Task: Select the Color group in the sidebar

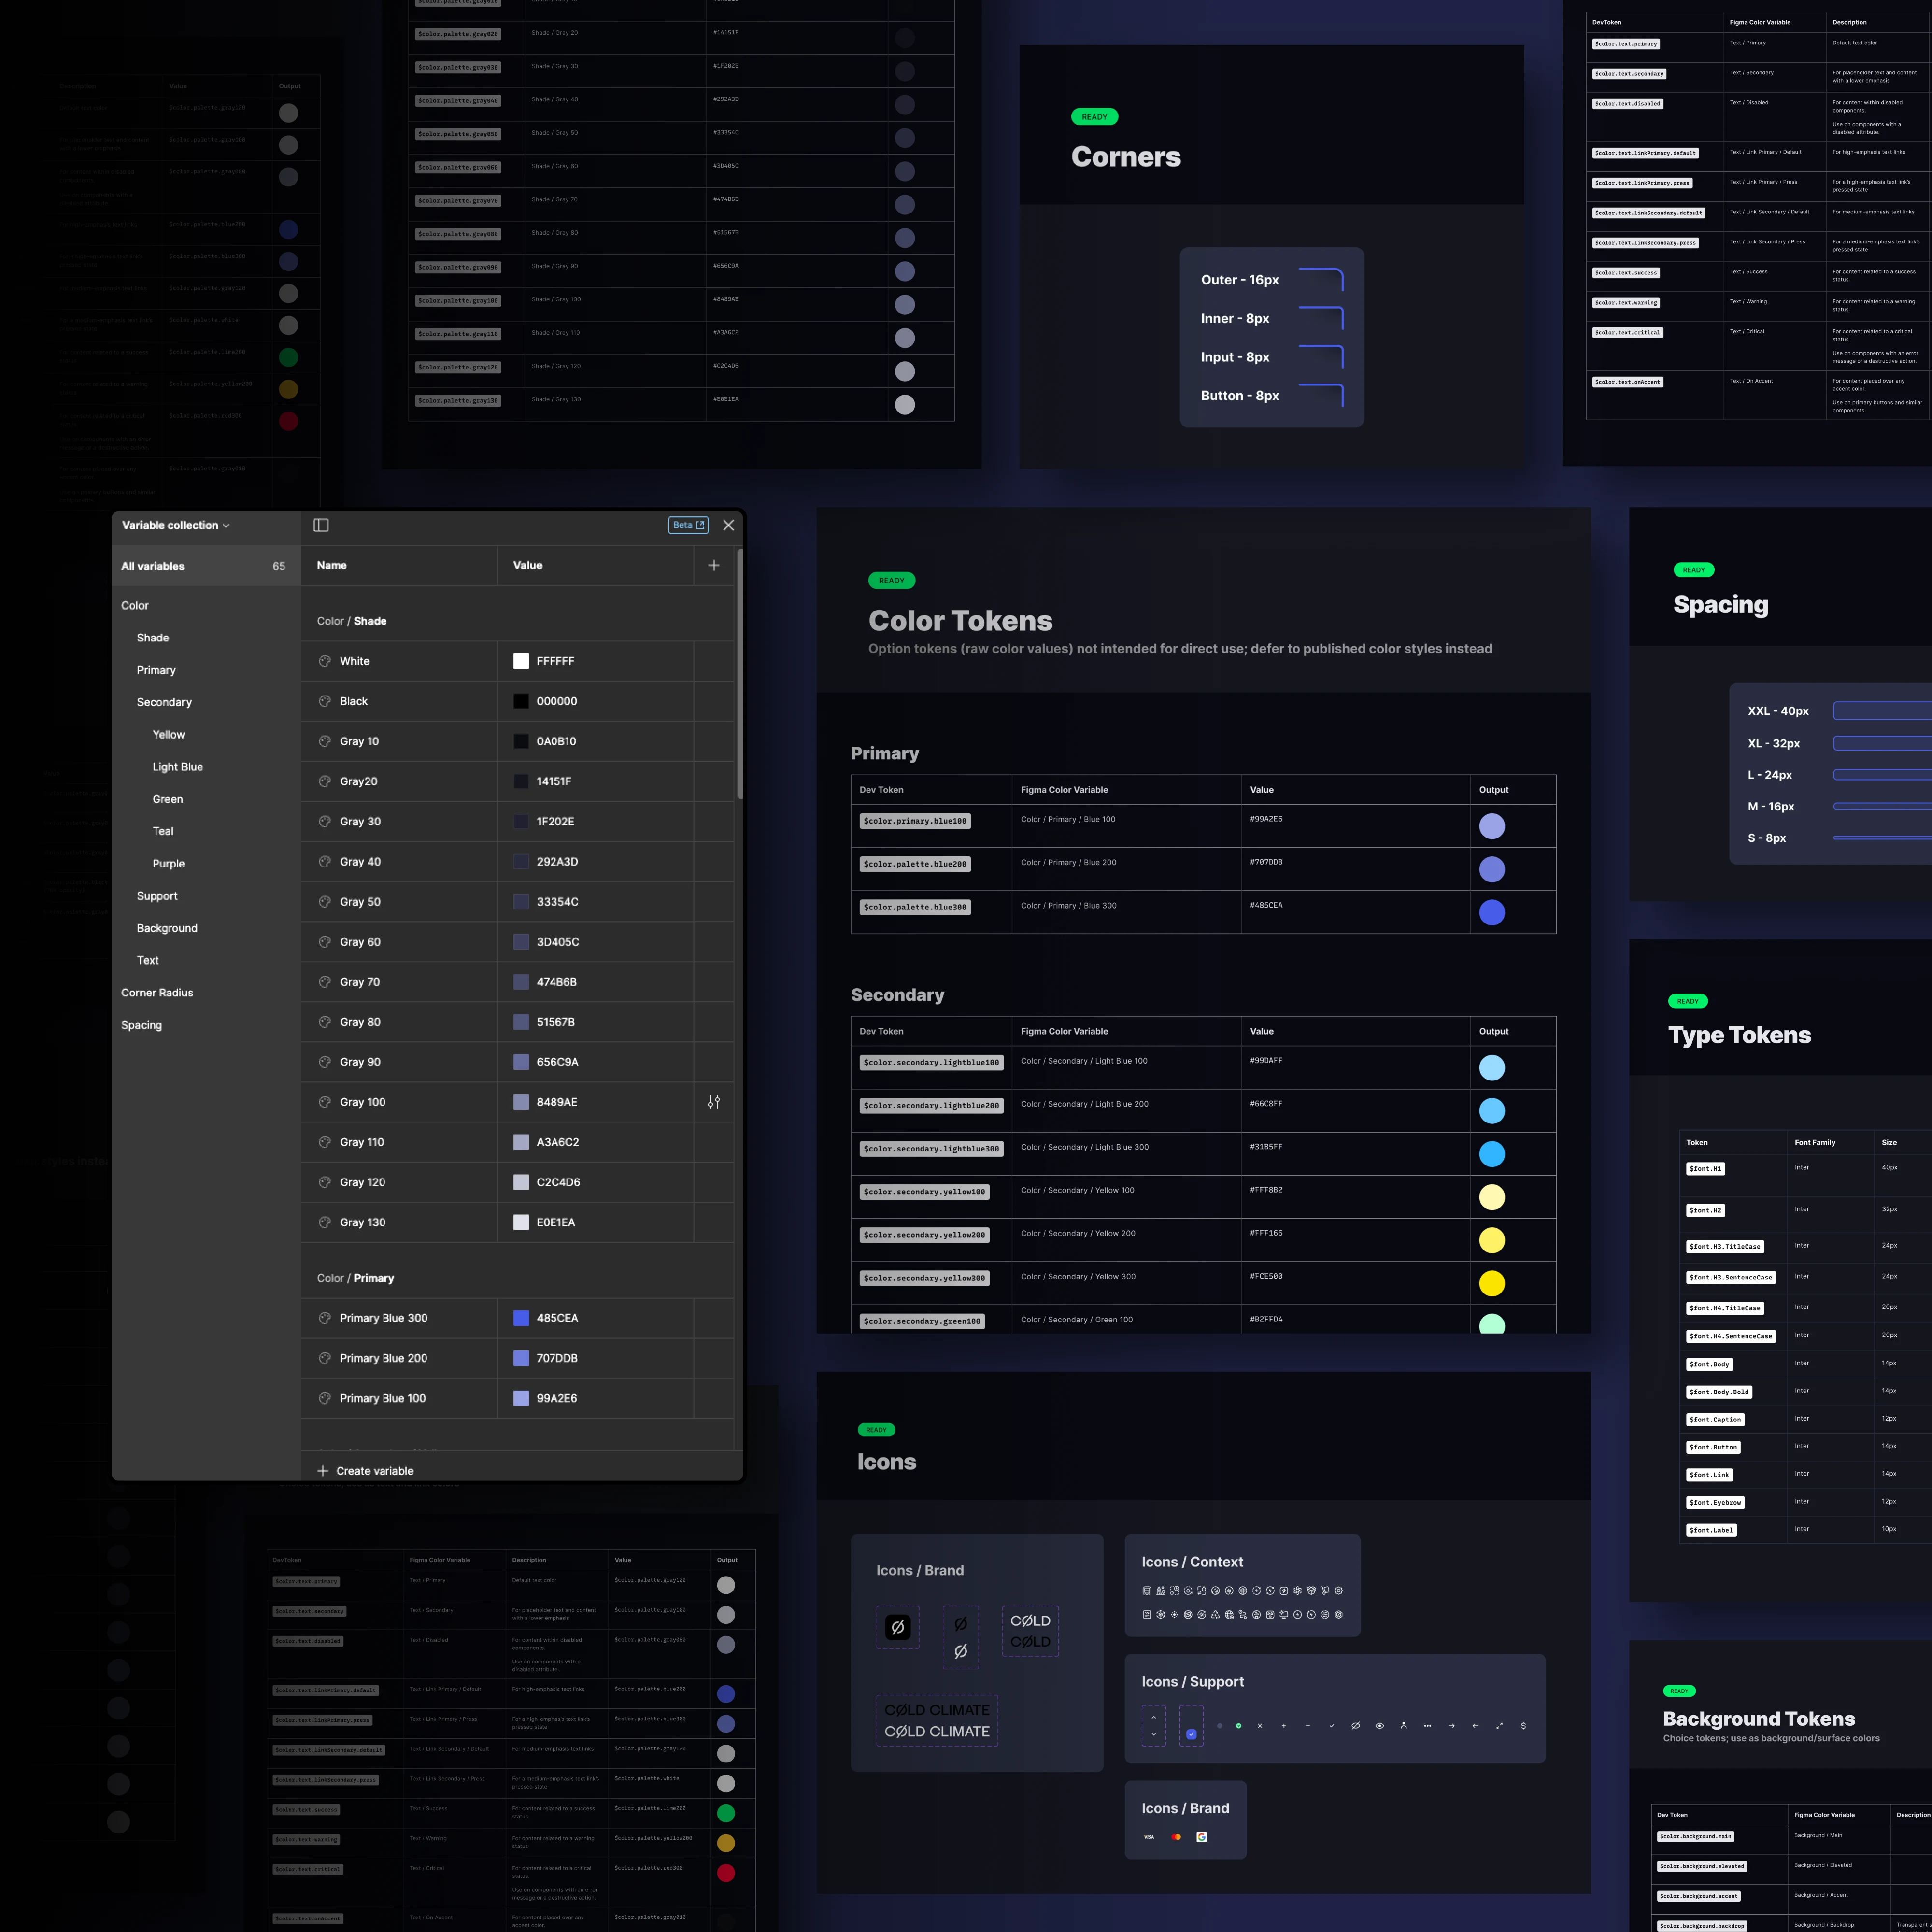Action: coord(135,605)
